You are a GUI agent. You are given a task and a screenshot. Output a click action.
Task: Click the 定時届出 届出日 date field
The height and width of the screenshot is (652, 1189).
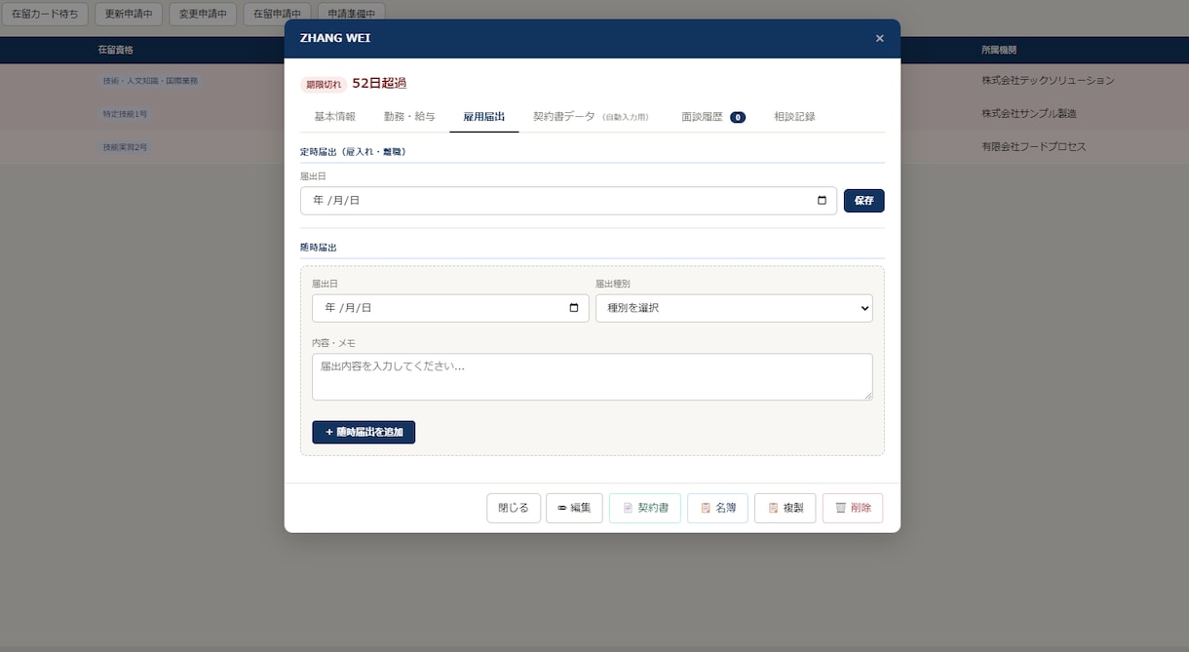[x=568, y=201]
